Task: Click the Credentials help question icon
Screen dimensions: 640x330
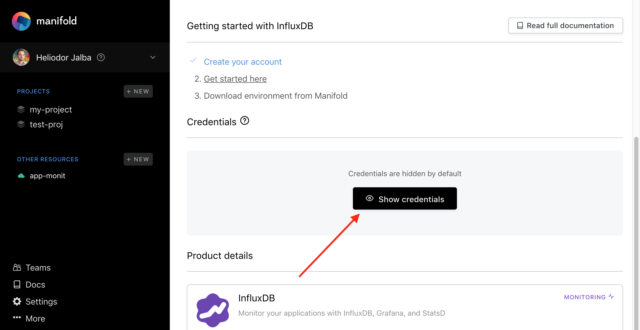Action: tap(245, 121)
